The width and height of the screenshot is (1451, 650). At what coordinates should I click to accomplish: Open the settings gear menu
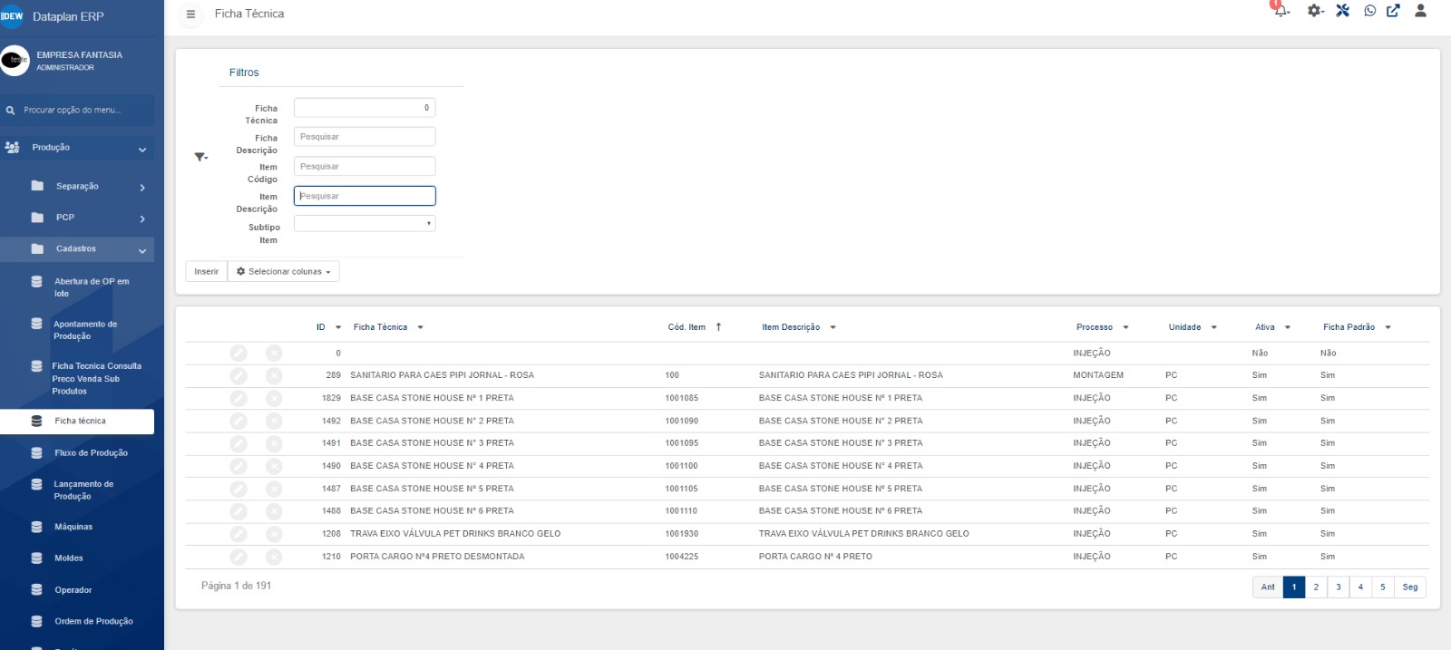[1314, 11]
